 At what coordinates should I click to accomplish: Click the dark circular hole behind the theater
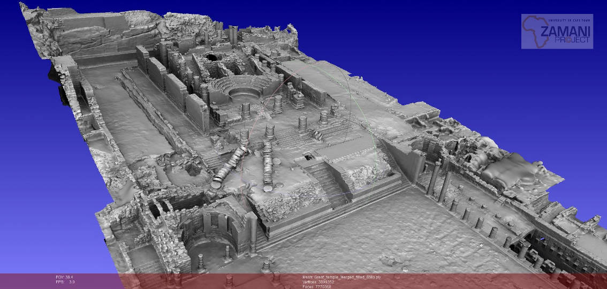pyautogui.click(x=210, y=57)
